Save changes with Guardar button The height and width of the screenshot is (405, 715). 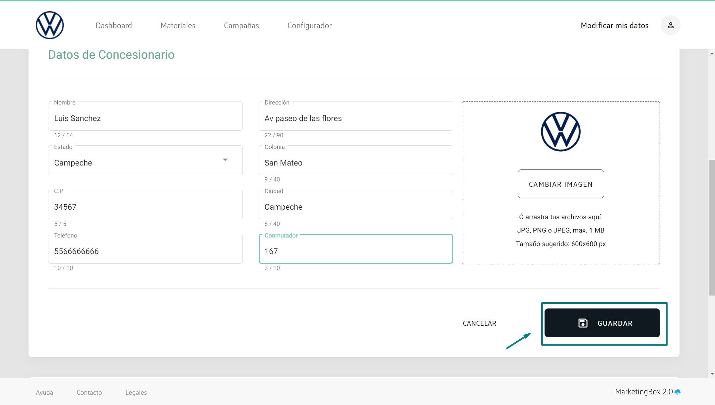tap(602, 323)
